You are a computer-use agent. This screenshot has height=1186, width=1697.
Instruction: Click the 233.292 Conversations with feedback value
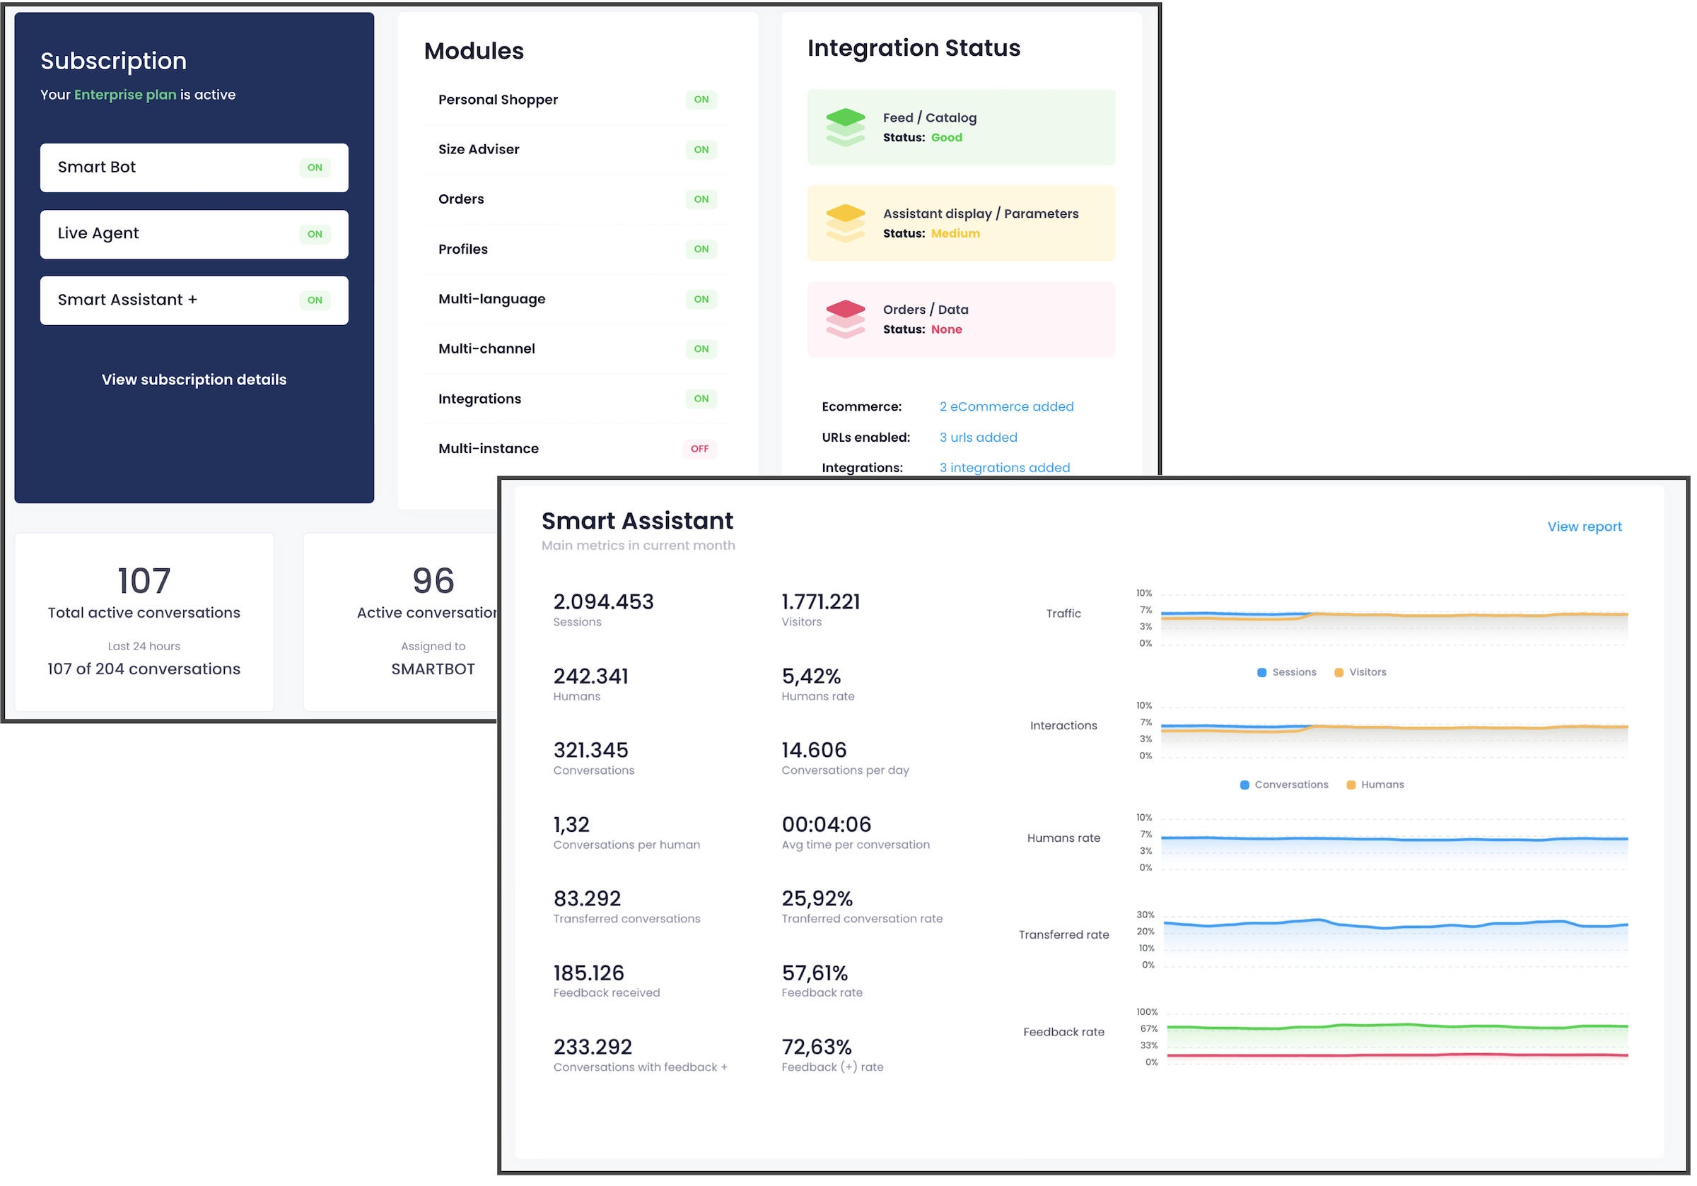(592, 1047)
